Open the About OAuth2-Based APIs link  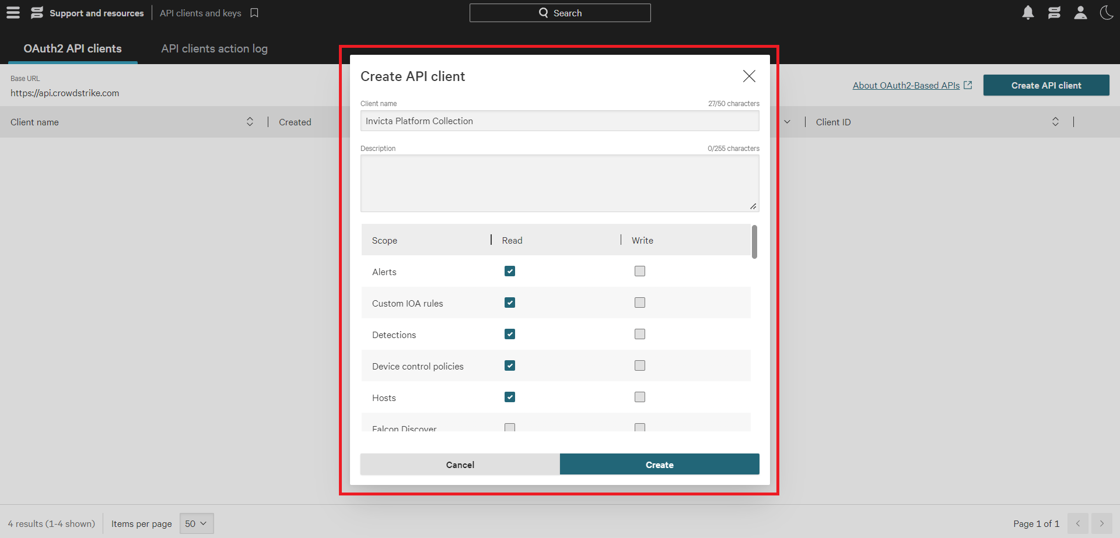pyautogui.click(x=906, y=86)
